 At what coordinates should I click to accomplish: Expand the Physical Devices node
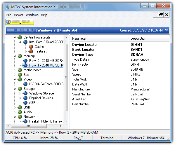20,98
